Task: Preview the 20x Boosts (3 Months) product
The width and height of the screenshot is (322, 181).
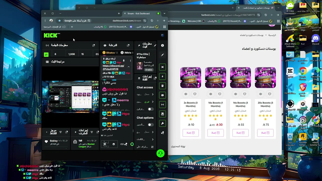Action: click(260, 94)
